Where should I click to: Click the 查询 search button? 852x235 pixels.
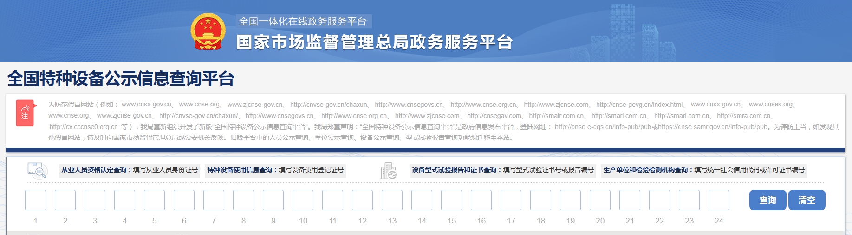point(767,200)
